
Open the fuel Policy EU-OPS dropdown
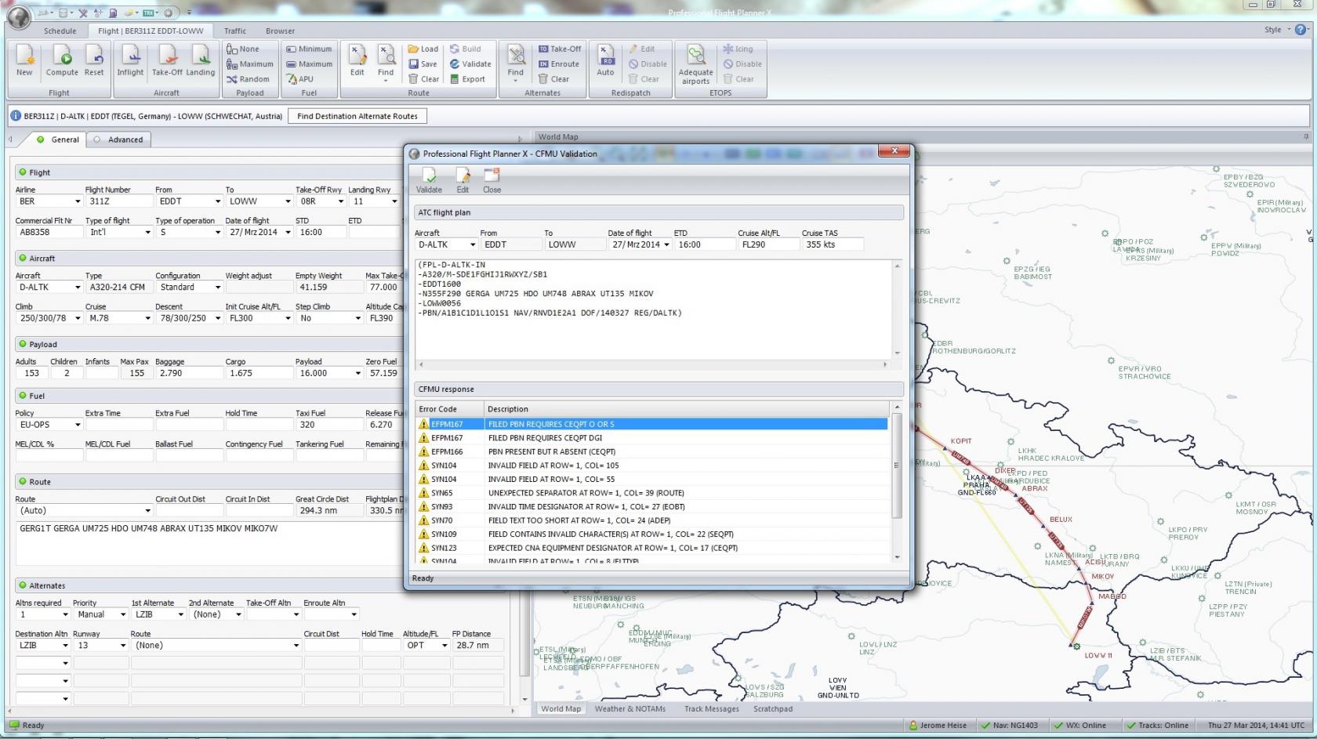click(78, 425)
